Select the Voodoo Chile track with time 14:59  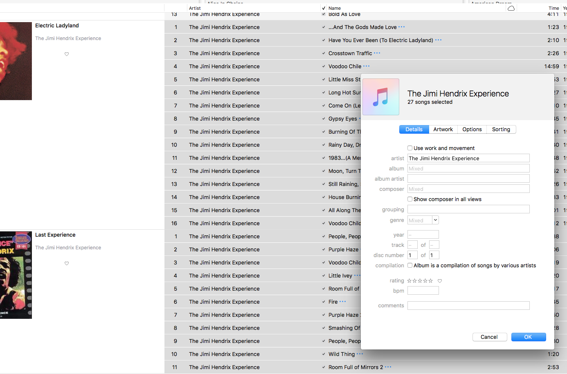coord(366,66)
